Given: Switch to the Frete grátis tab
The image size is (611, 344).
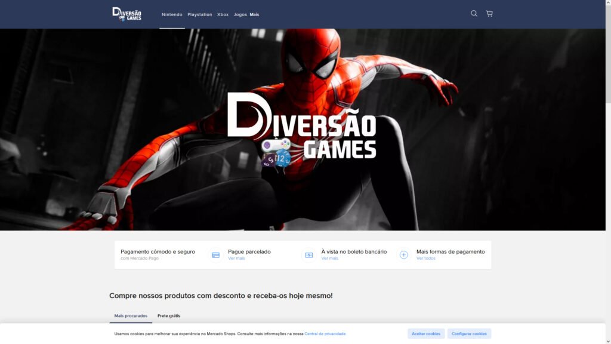Looking at the screenshot, I should point(169,316).
